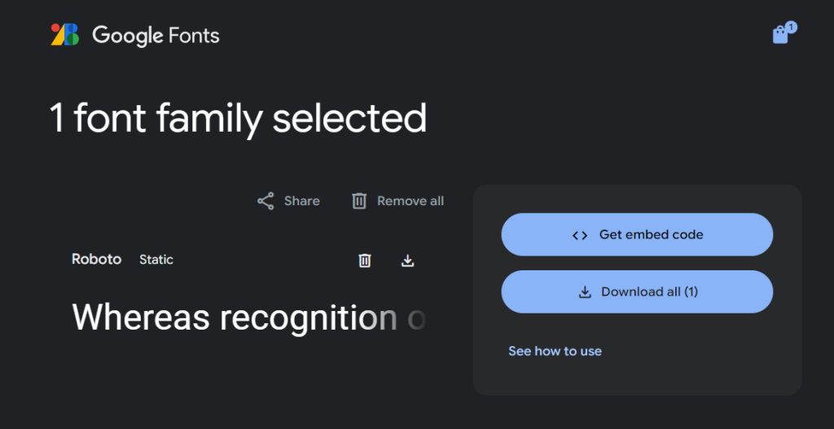Image resolution: width=834 pixels, height=429 pixels.
Task: Click the Download all (1) button
Action: pos(637,291)
